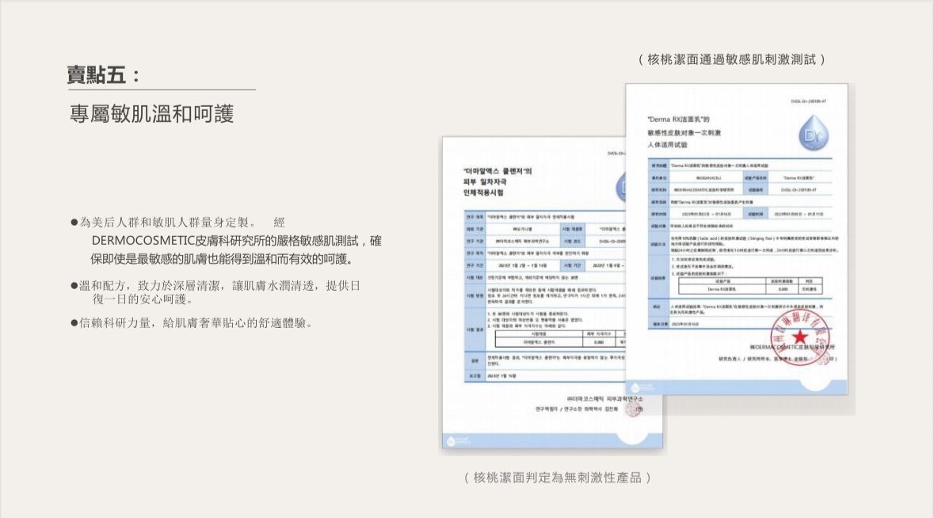
Task: Click the footer logo on the Korean report
Action: [x=459, y=440]
